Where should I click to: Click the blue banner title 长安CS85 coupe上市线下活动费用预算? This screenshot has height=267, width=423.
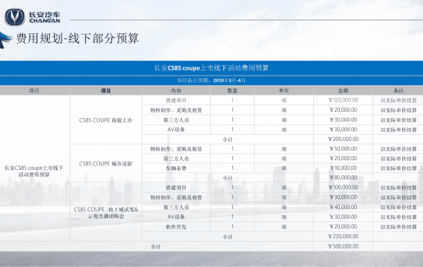click(x=211, y=67)
